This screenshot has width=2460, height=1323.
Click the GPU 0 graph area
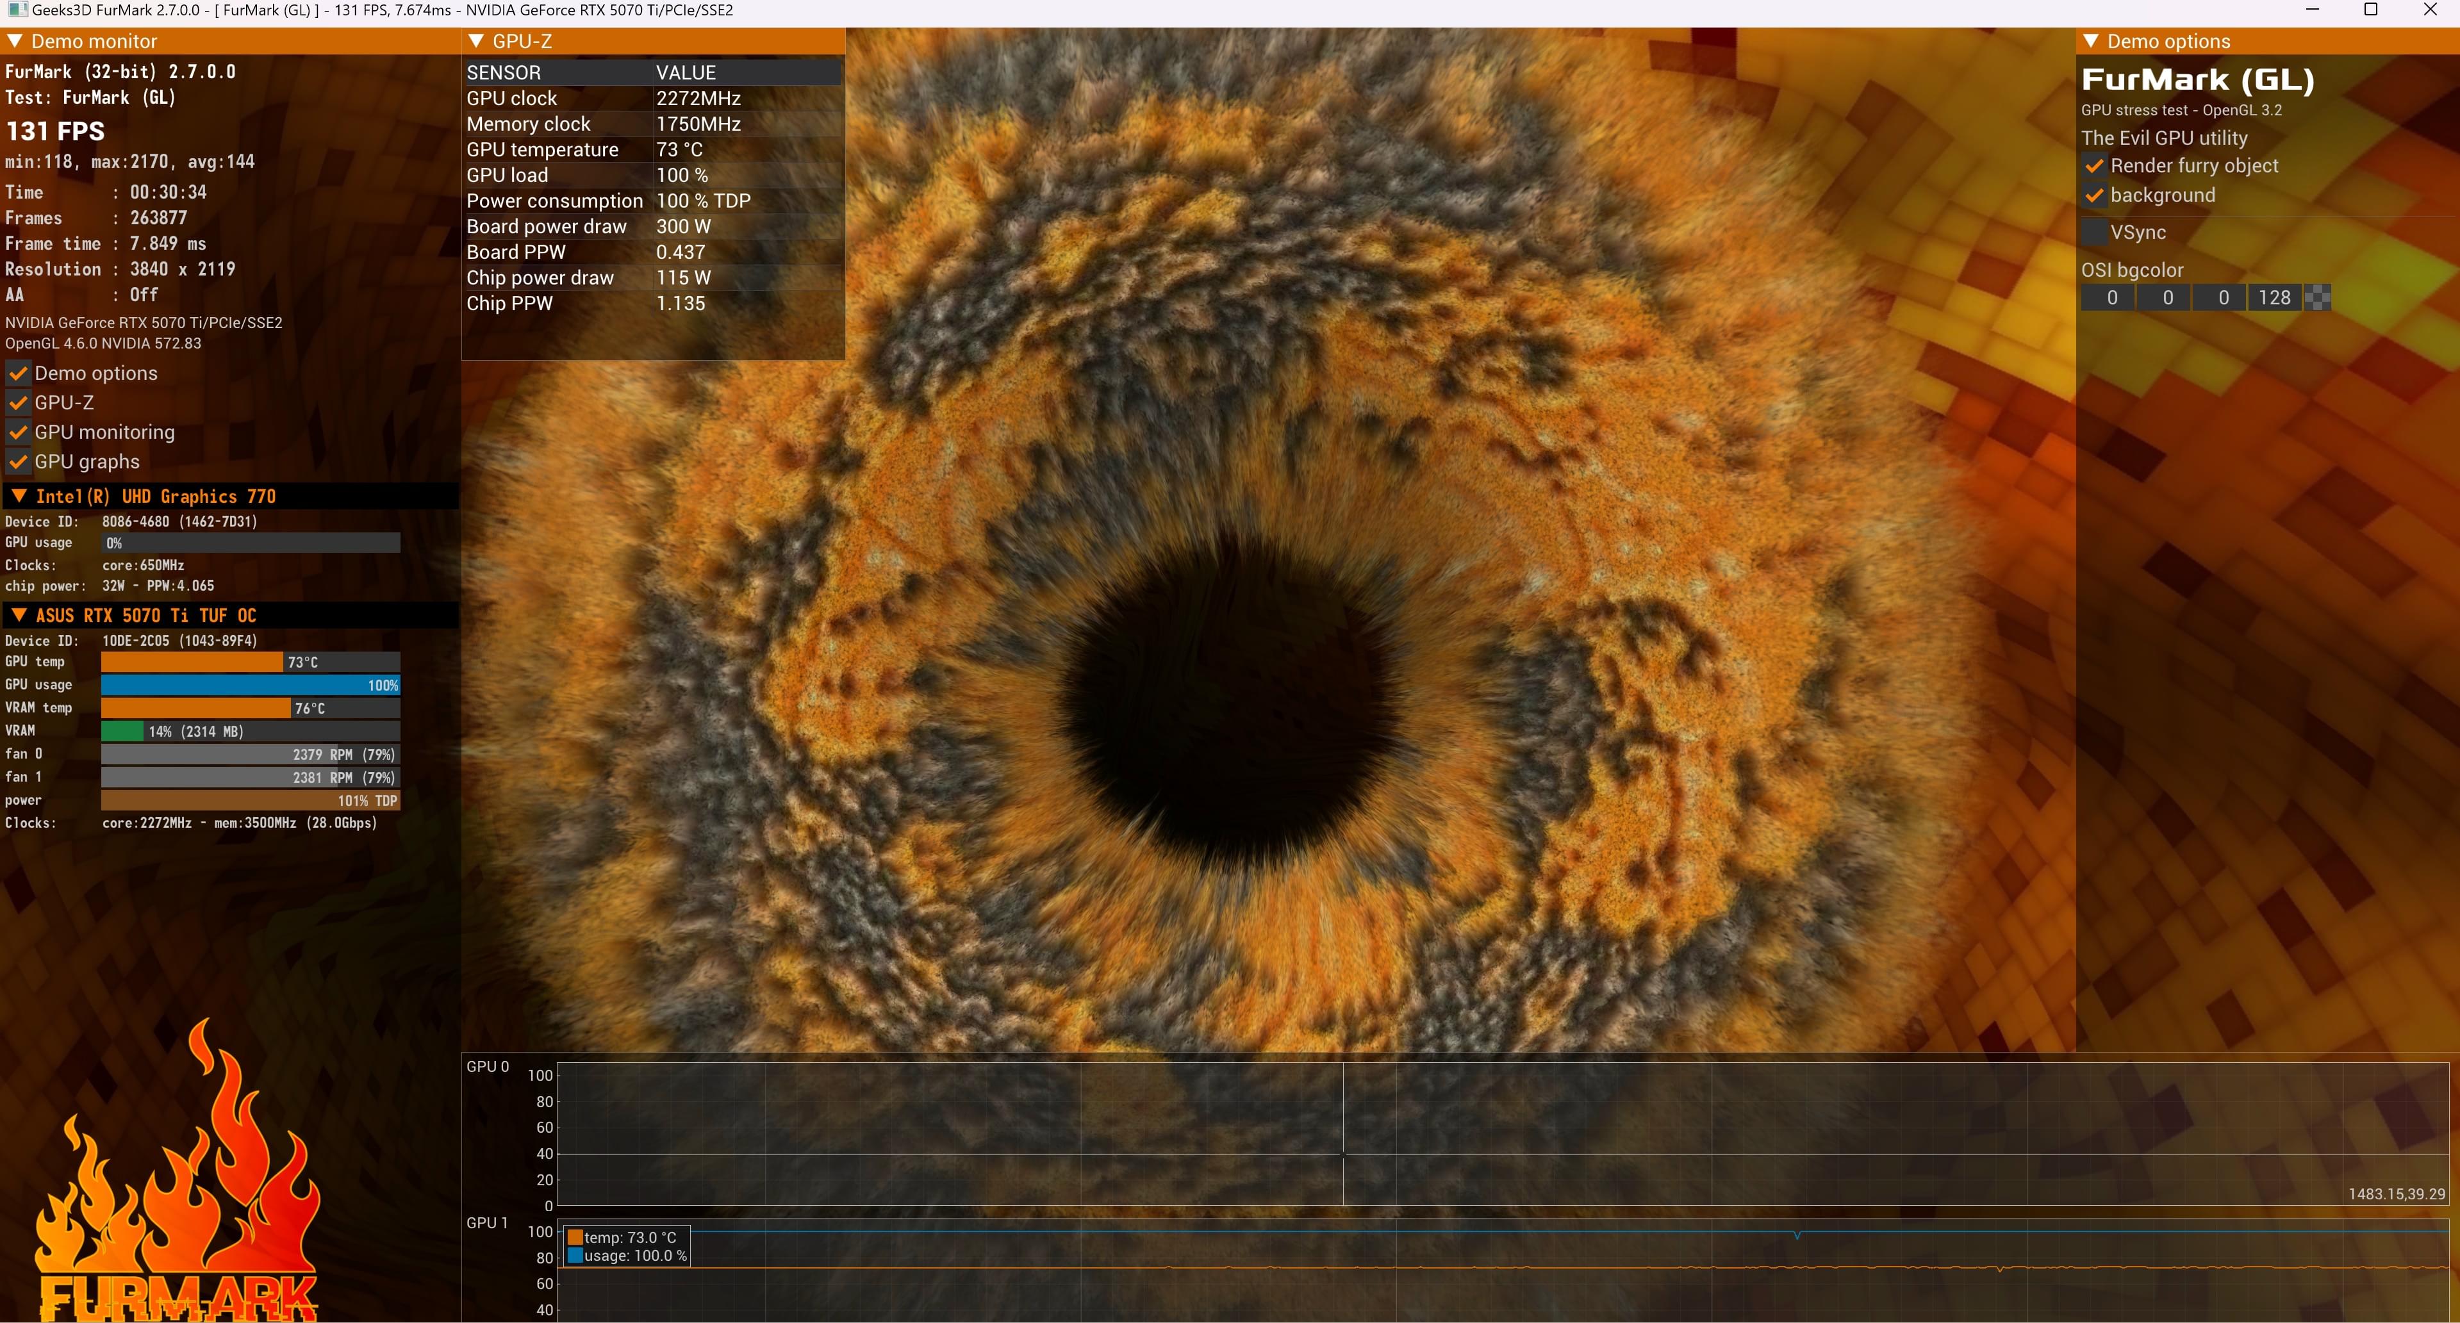click(1502, 1134)
